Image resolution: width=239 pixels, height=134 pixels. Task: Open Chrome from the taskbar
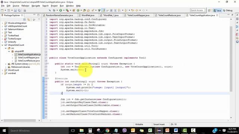click(107, 131)
